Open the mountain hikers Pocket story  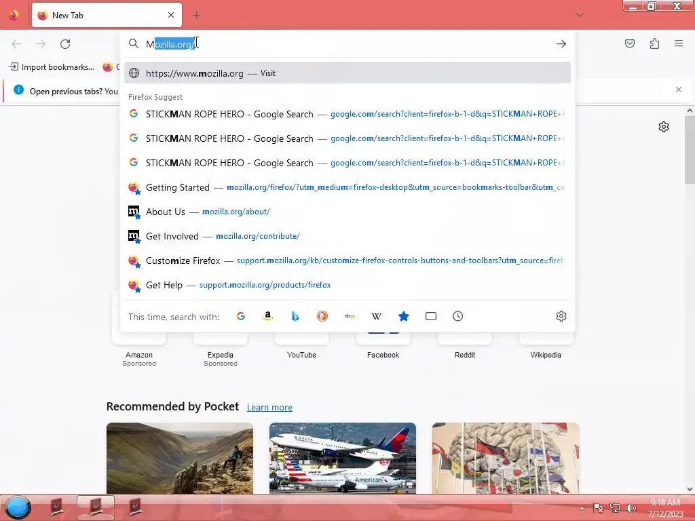coord(180,458)
